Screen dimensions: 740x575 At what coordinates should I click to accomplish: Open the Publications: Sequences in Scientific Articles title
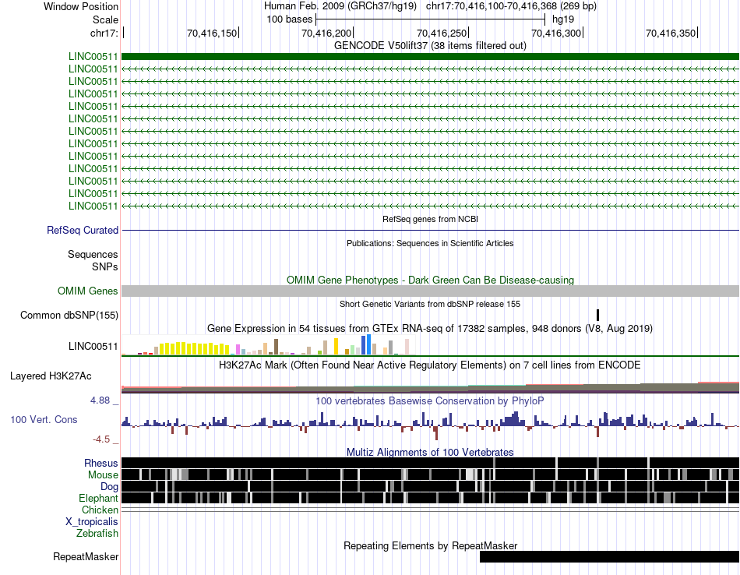point(430,243)
